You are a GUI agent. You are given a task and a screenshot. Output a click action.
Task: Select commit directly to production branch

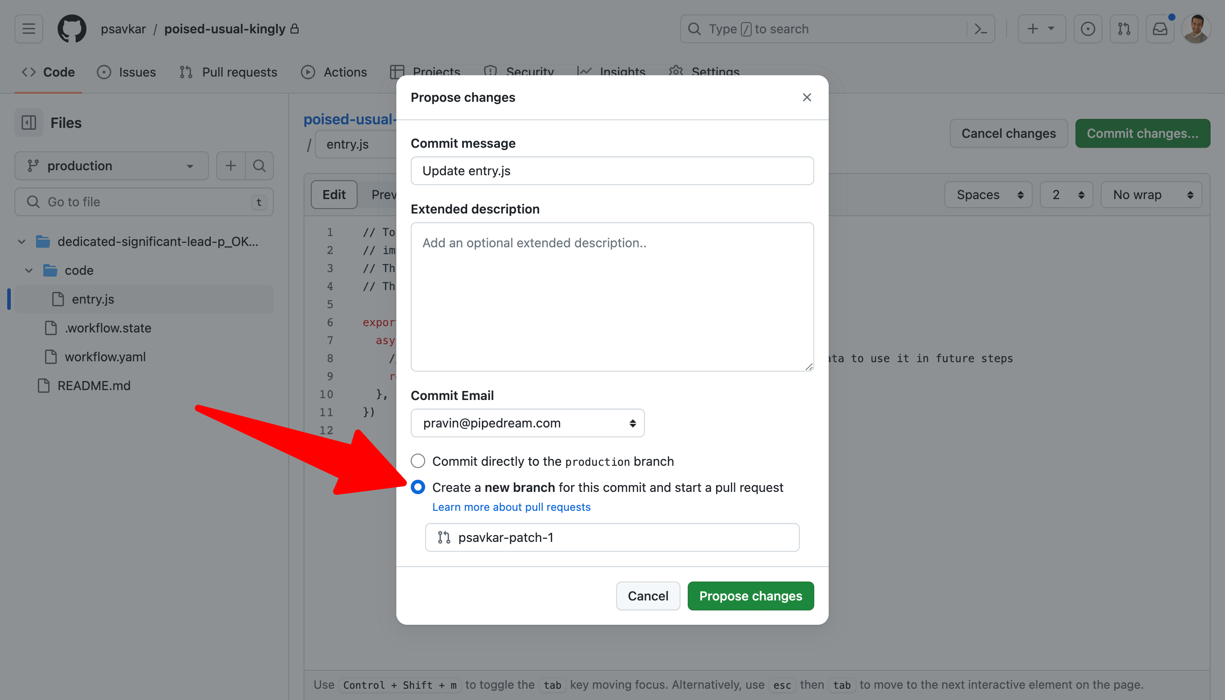417,460
